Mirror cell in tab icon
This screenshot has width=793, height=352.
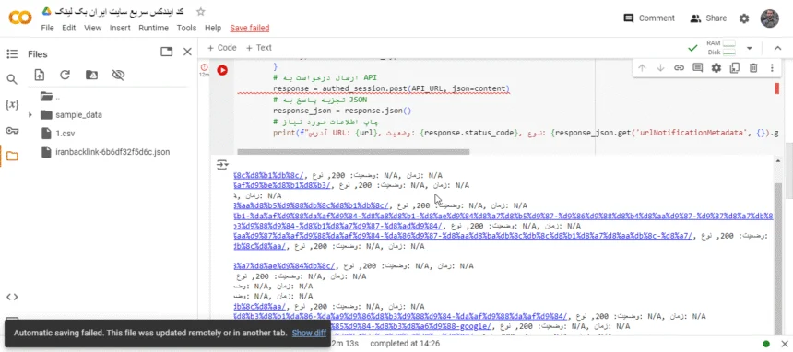(735, 68)
